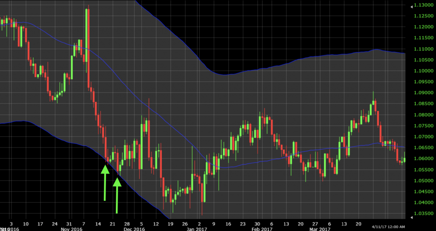Click the 1.10000 price axis label
436x231 pixels.
click(x=422, y=71)
